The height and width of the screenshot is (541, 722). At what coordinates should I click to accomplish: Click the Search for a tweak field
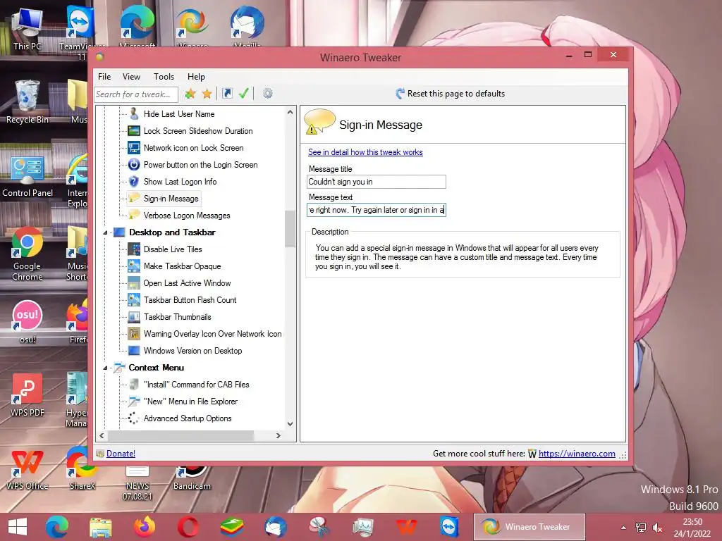click(x=136, y=94)
